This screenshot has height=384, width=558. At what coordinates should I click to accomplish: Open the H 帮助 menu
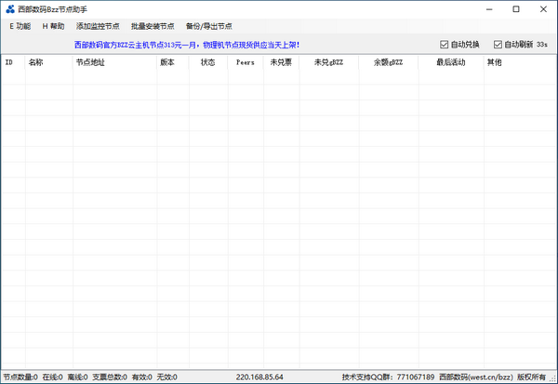click(x=53, y=26)
